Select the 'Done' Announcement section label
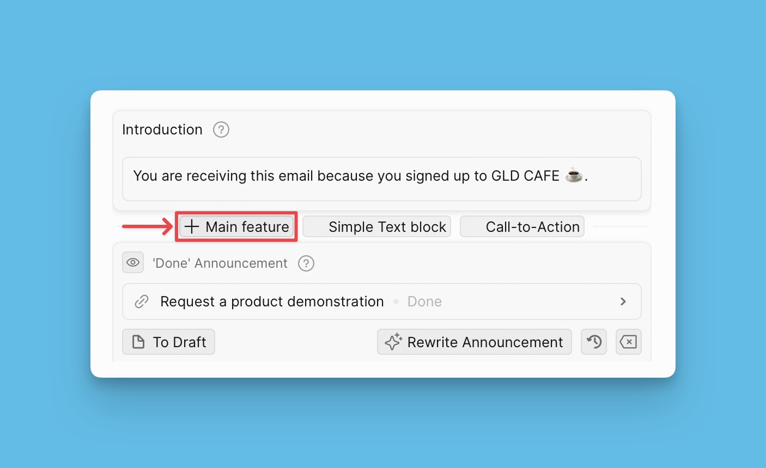 click(220, 263)
